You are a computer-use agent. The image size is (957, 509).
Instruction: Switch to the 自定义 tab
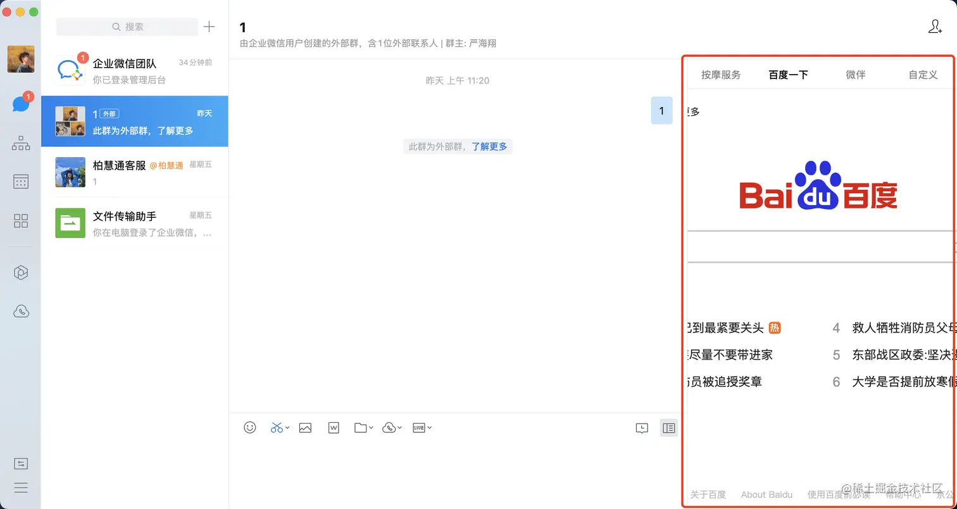(x=923, y=75)
